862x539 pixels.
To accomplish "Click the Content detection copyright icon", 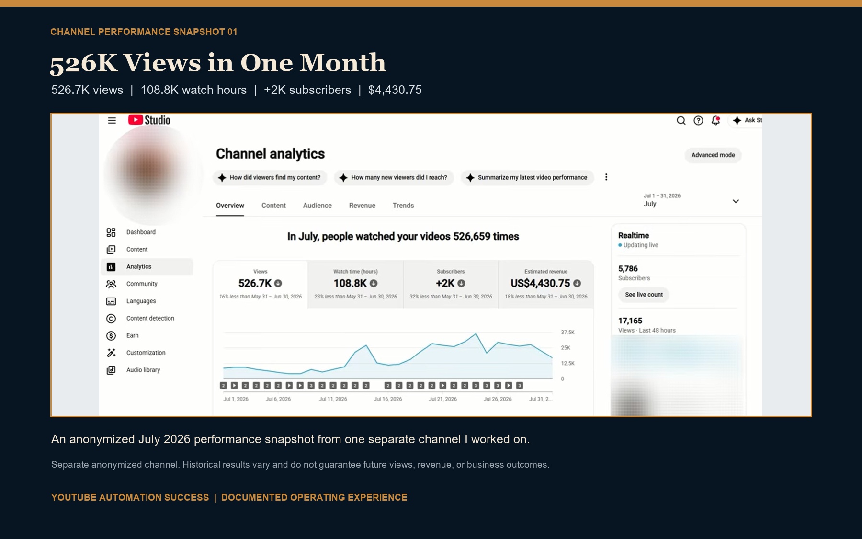I will (x=111, y=319).
